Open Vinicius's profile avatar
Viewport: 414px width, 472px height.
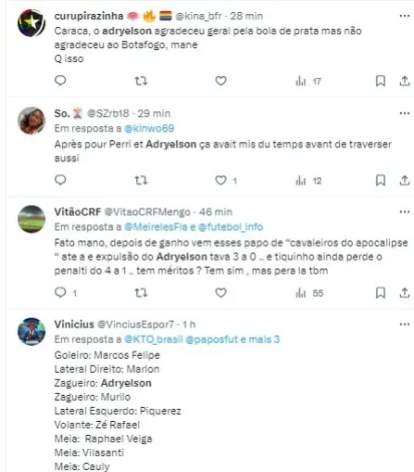coord(31,331)
